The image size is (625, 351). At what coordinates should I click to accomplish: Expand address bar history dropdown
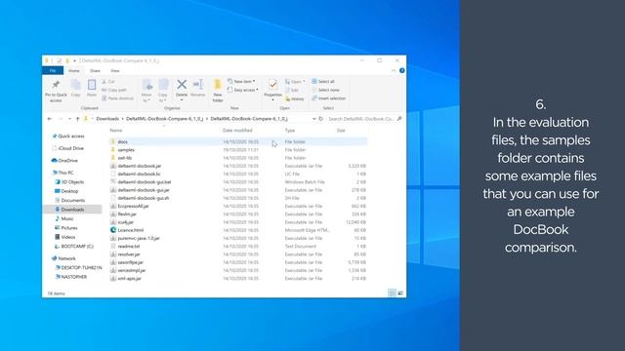314,119
